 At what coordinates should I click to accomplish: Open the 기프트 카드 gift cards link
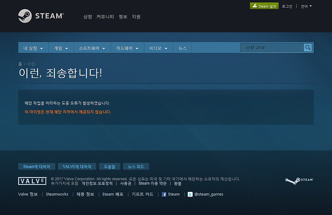[143, 194]
